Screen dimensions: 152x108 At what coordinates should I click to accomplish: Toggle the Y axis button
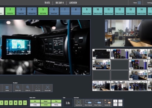(x=25, y=103)
